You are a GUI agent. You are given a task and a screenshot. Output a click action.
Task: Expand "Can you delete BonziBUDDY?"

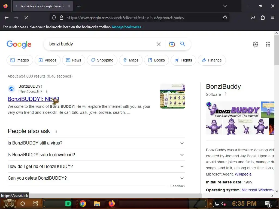coord(96,178)
